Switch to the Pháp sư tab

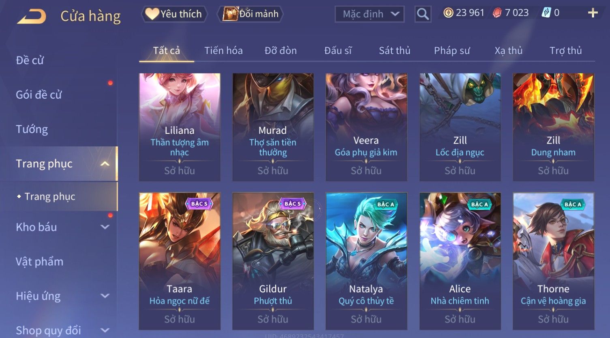tap(452, 51)
